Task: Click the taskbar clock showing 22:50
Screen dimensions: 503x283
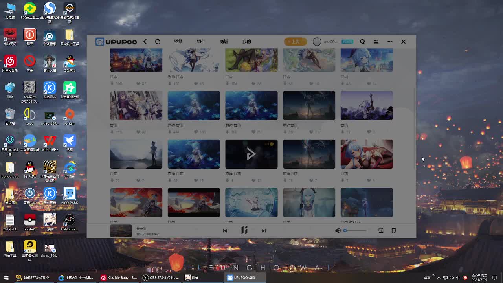Action: point(479,277)
